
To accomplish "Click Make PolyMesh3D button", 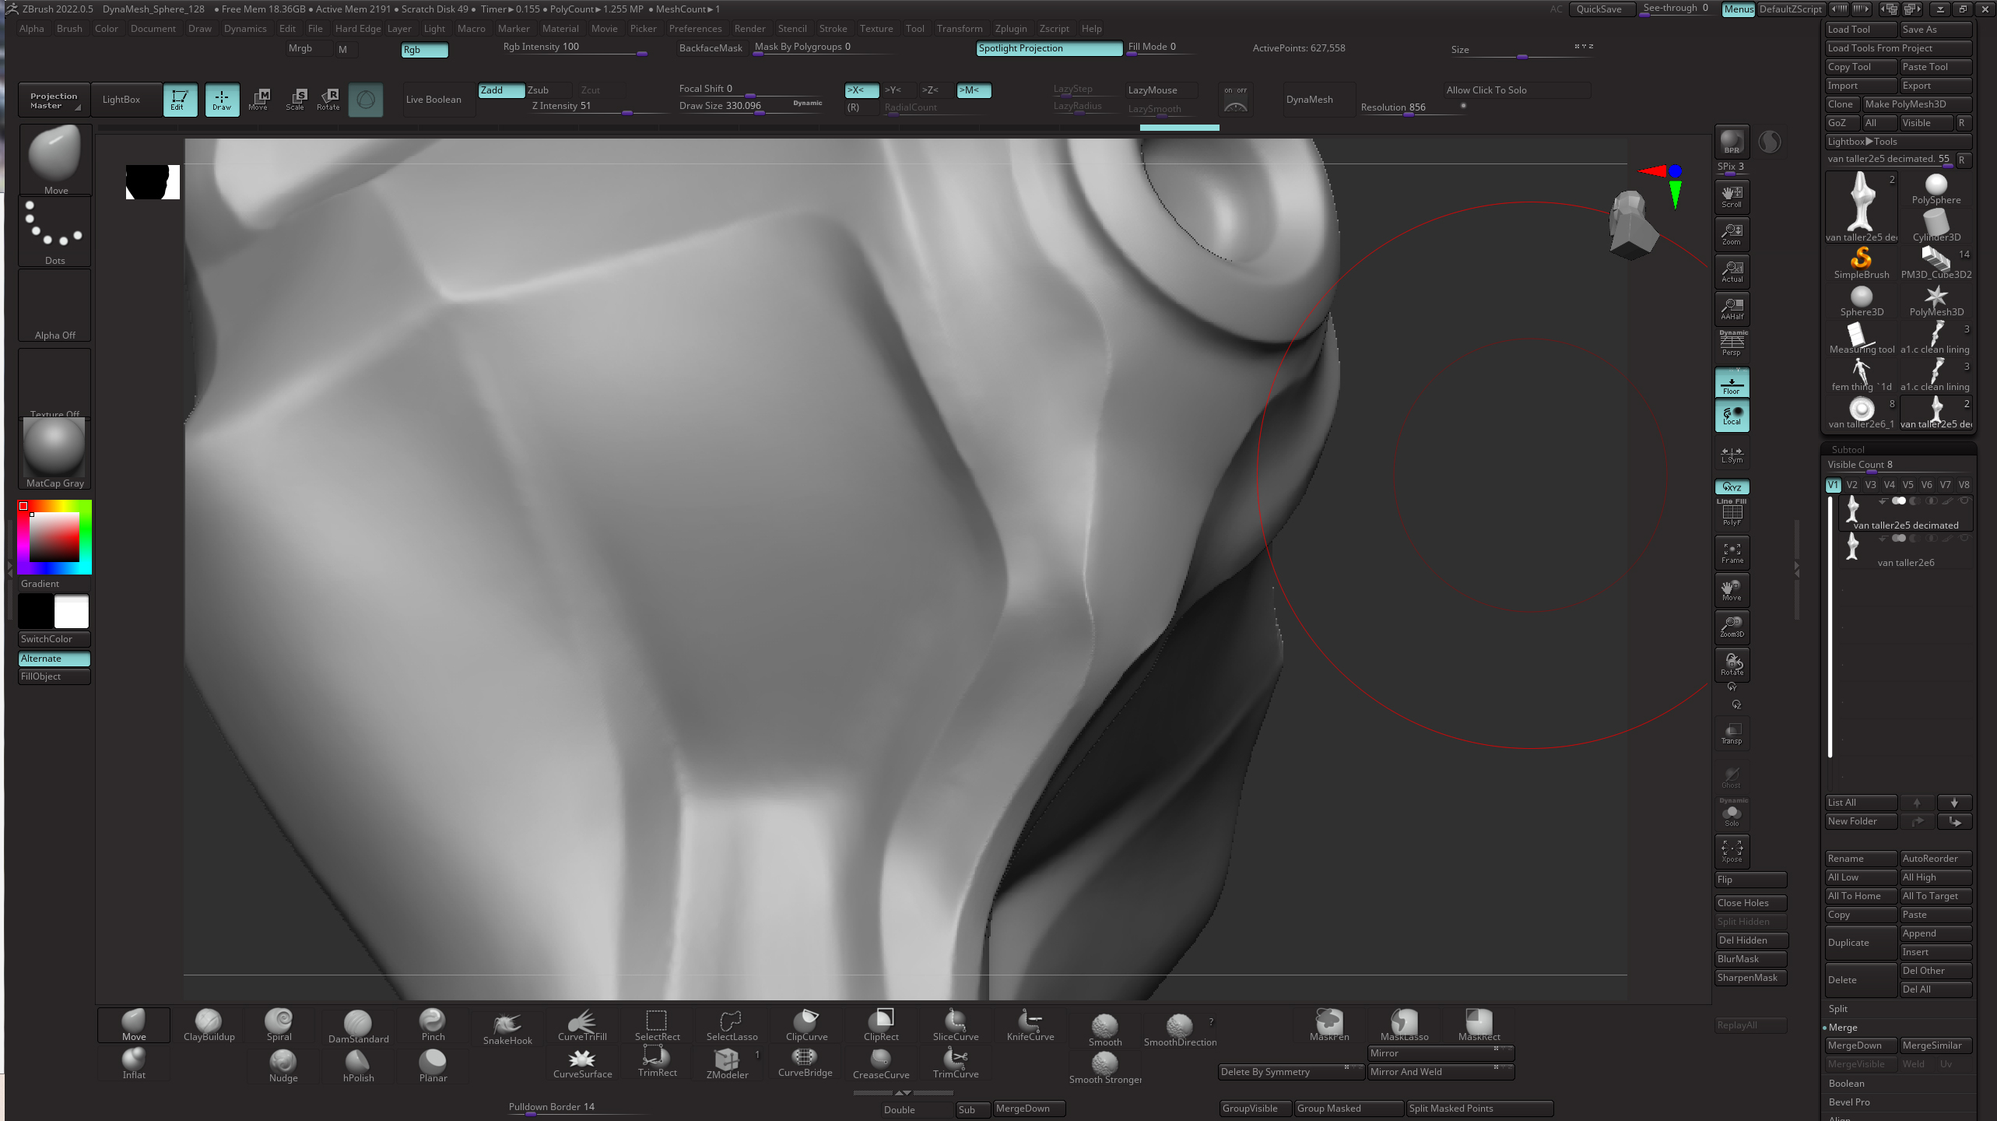I will tap(1916, 104).
